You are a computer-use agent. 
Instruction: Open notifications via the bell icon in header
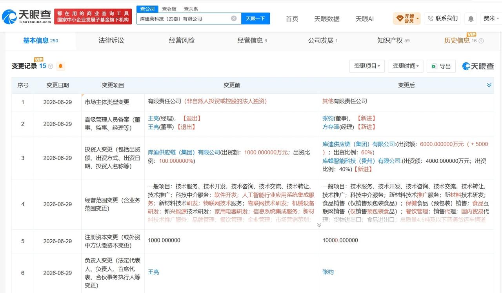[471, 18]
